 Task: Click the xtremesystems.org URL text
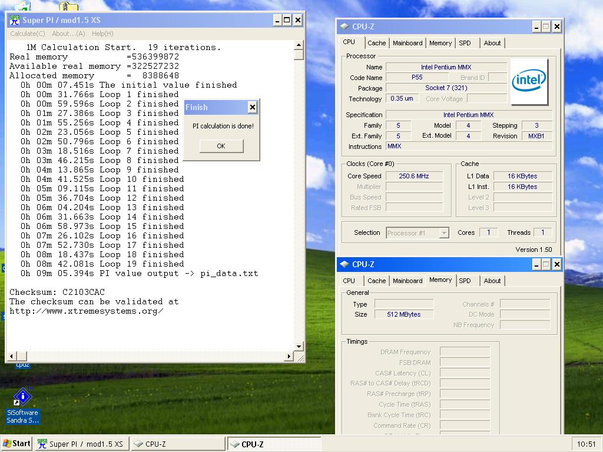[86, 311]
